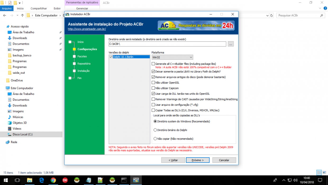The width and height of the screenshot is (328, 185).
Task: Switch to the Início ribbon tab
Action: coord(20,8)
